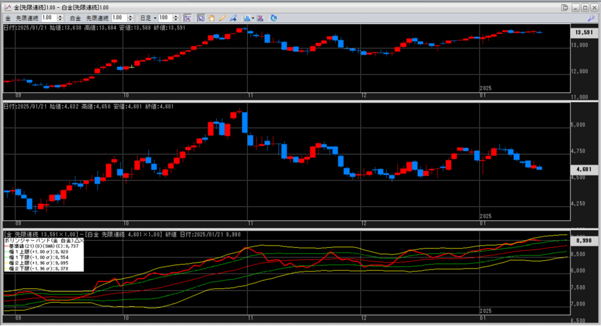Image resolution: width=601 pixels, height=326 pixels.
Task: Click the delete indicators icon with red X
Action: click(260, 18)
